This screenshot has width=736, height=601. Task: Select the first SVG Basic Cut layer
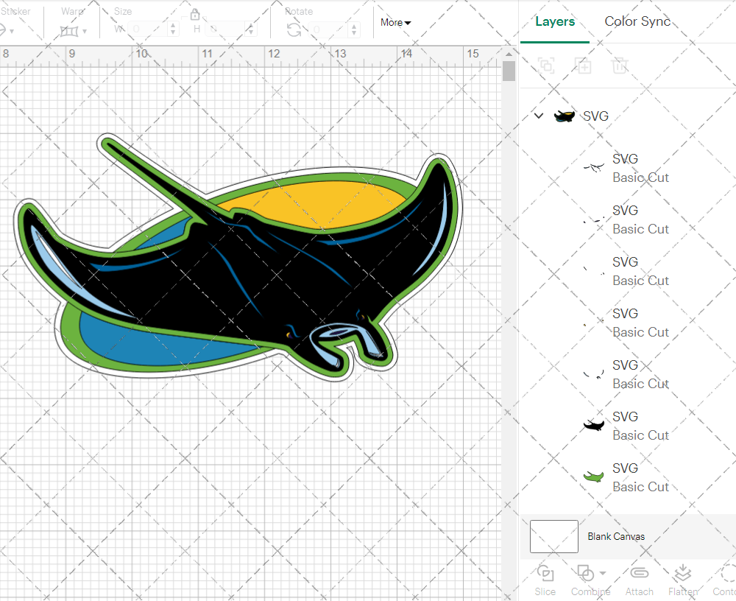628,168
